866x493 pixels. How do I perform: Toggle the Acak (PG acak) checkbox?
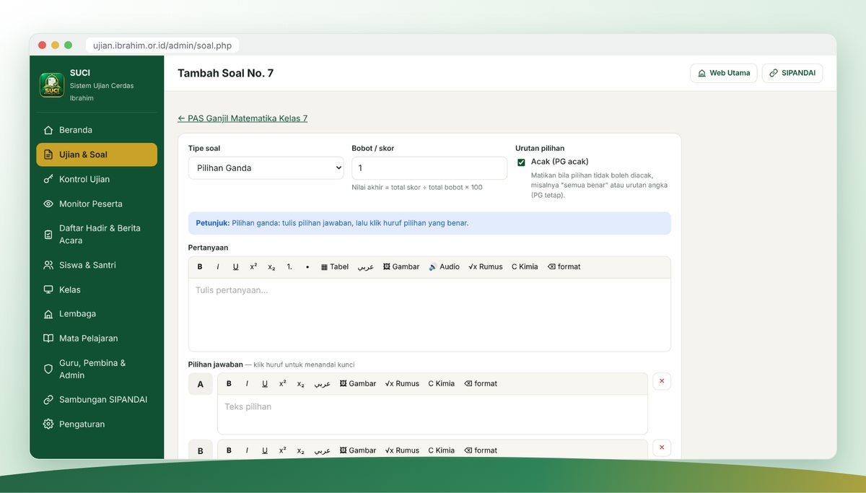pyautogui.click(x=521, y=162)
